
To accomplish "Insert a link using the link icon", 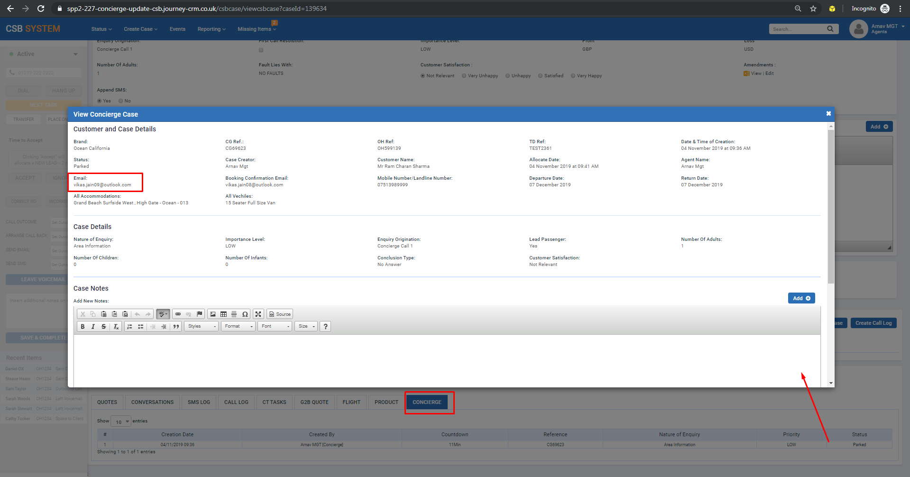I will 178,314.
